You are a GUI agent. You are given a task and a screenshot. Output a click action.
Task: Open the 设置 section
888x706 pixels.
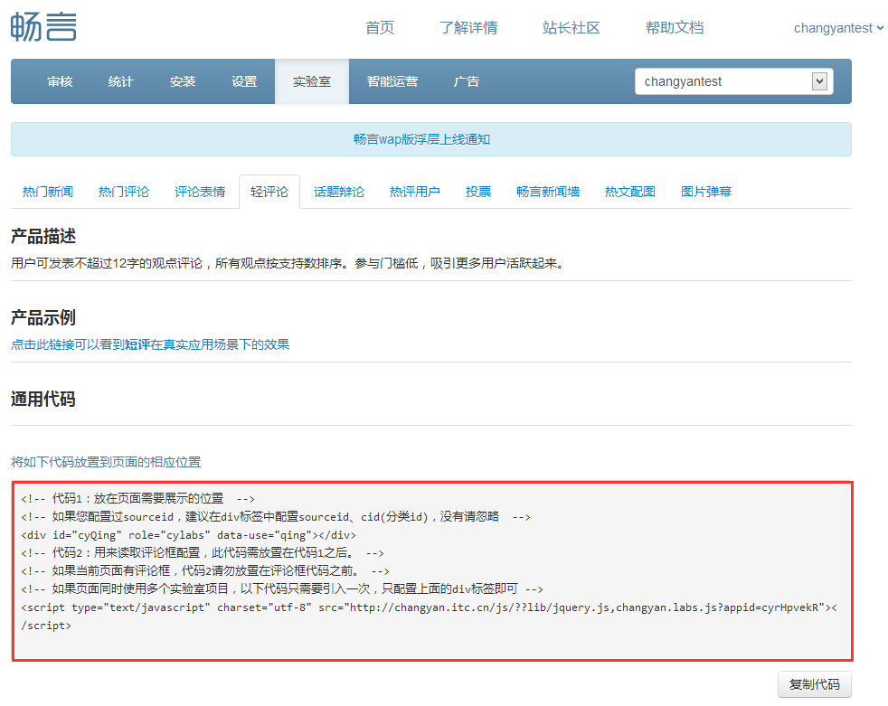[x=244, y=81]
